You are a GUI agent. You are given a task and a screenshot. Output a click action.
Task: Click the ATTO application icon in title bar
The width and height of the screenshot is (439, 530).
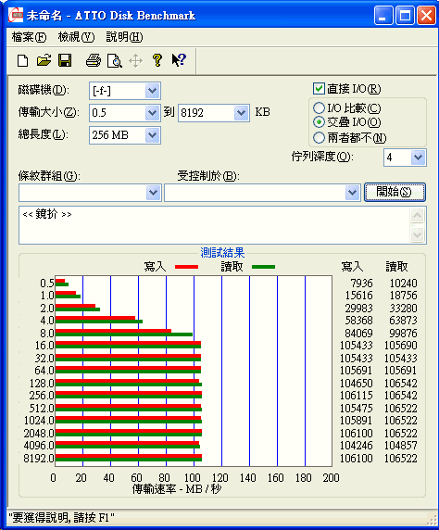click(16, 15)
